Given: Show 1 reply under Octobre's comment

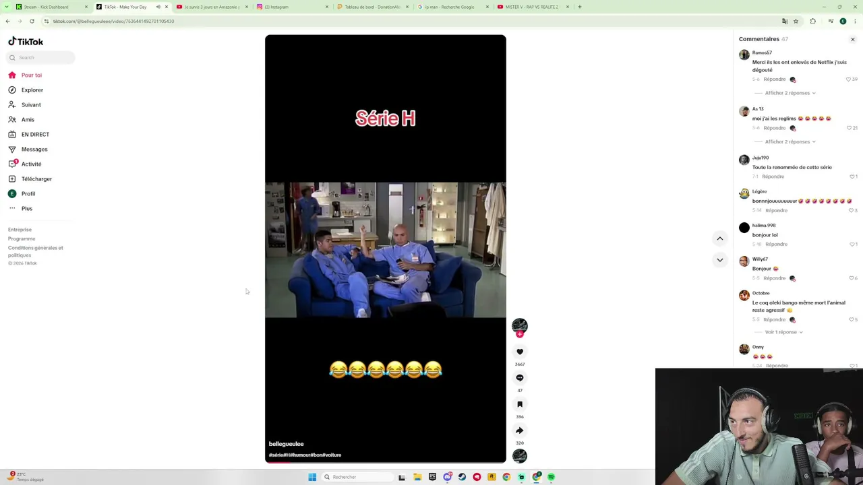Looking at the screenshot, I should pyautogui.click(x=783, y=332).
